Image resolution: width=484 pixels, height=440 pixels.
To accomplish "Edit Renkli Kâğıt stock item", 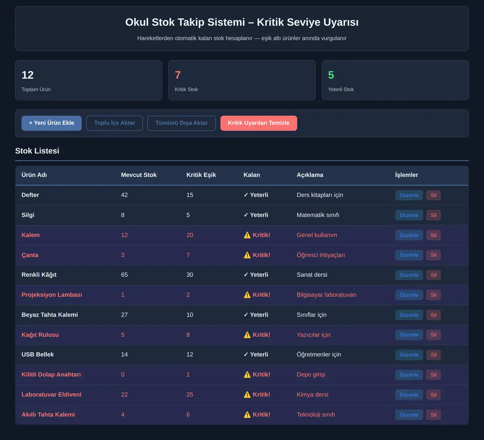I will coord(409,275).
